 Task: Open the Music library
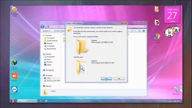pyautogui.click(x=49, y=59)
